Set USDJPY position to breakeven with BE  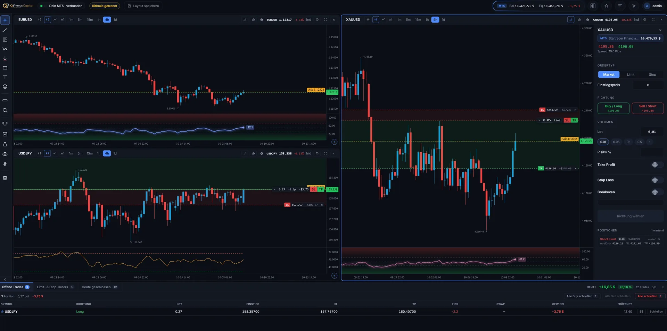(641, 312)
